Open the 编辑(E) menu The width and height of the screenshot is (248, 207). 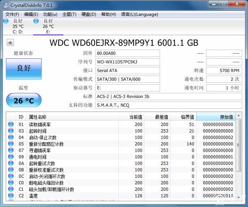(31, 14)
